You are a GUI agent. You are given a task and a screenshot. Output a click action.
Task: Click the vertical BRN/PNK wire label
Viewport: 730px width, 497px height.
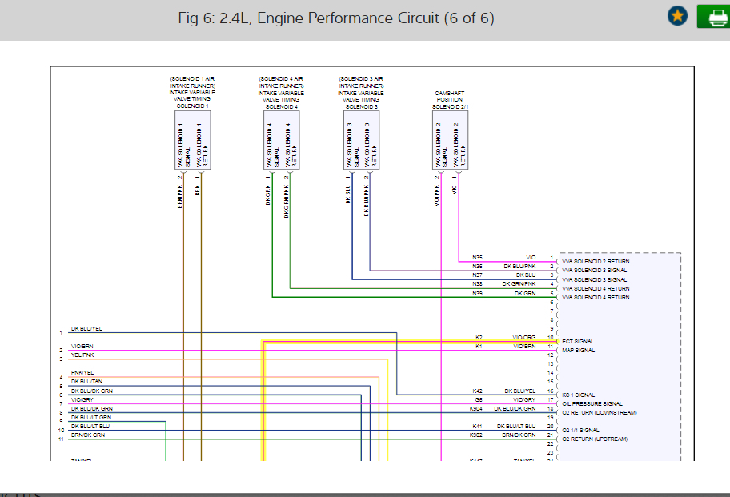pos(180,196)
